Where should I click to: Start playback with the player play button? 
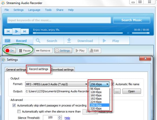[x=17, y=31]
